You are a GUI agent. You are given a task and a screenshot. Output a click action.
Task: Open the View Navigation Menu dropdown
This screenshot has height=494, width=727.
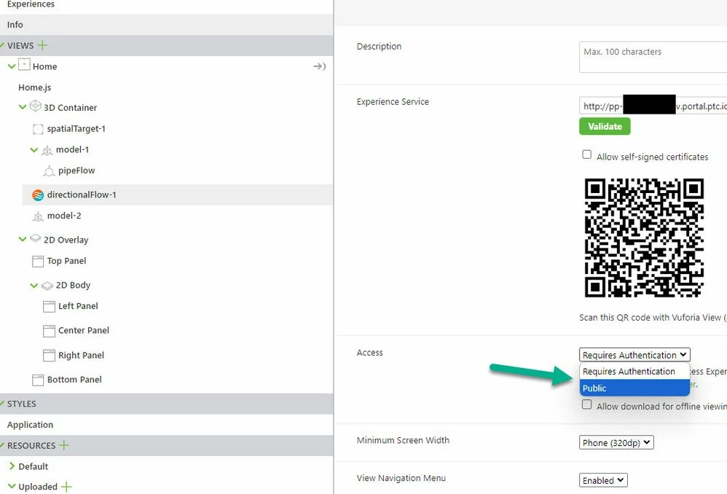[x=603, y=481]
